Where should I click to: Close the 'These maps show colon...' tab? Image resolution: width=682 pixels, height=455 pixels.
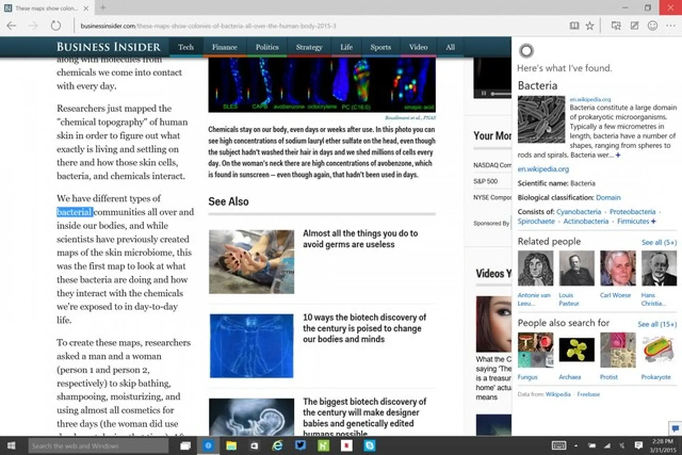click(x=86, y=8)
